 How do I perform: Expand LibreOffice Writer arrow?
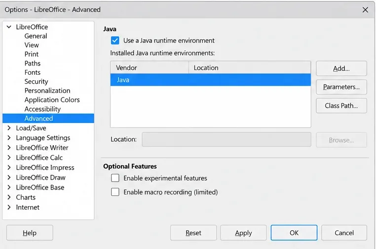tap(9, 148)
